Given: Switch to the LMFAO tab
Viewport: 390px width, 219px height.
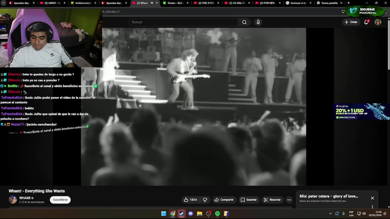Looking at the screenshot, I should pyautogui.click(x=52, y=3).
